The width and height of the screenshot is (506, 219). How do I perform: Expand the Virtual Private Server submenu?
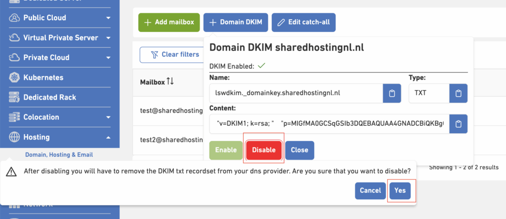(x=108, y=38)
